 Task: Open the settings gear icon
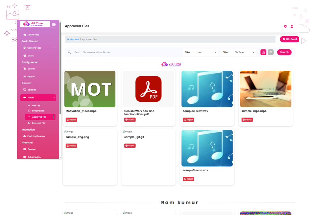[285, 26]
